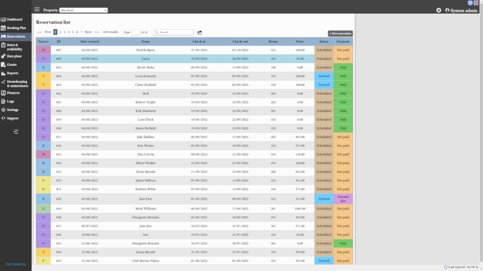Click the Last synced refresh icon
483x271 pixels.
(x=446, y=267)
